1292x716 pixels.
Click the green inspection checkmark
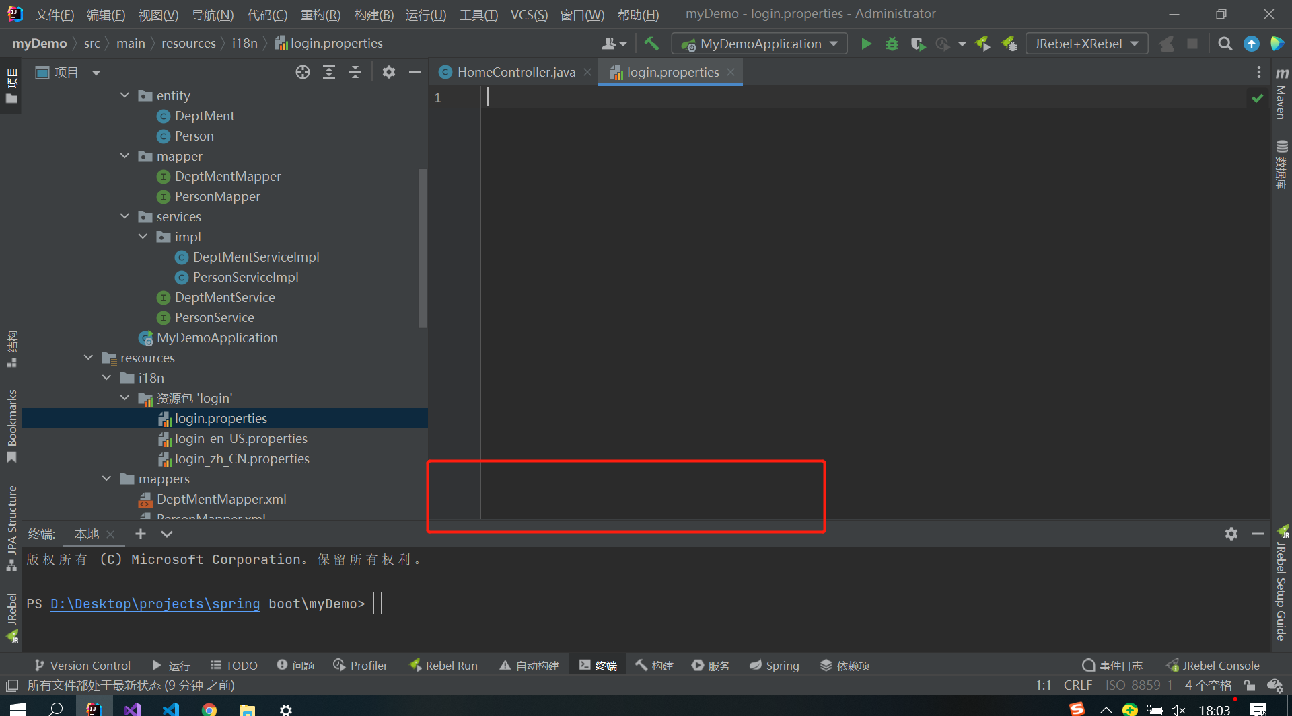(x=1257, y=98)
